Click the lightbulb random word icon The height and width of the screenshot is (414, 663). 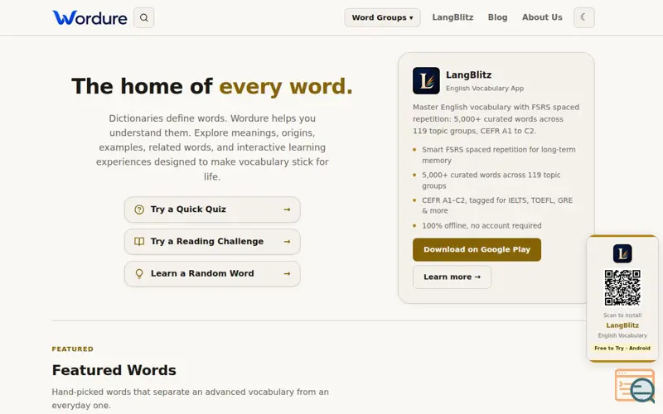pyautogui.click(x=139, y=274)
